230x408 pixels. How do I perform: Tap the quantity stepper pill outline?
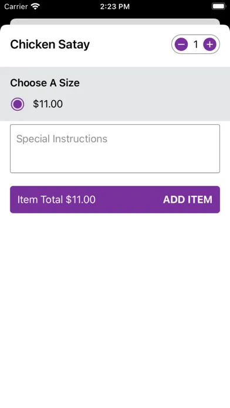click(195, 35)
